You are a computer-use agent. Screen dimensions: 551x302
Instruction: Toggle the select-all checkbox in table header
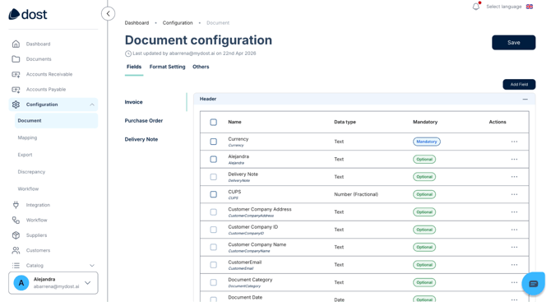tap(213, 122)
